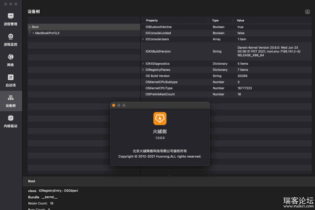Image resolution: width=315 pixels, height=210 pixels.
Task: Select the Root row in device tree
Action: tap(84, 27)
